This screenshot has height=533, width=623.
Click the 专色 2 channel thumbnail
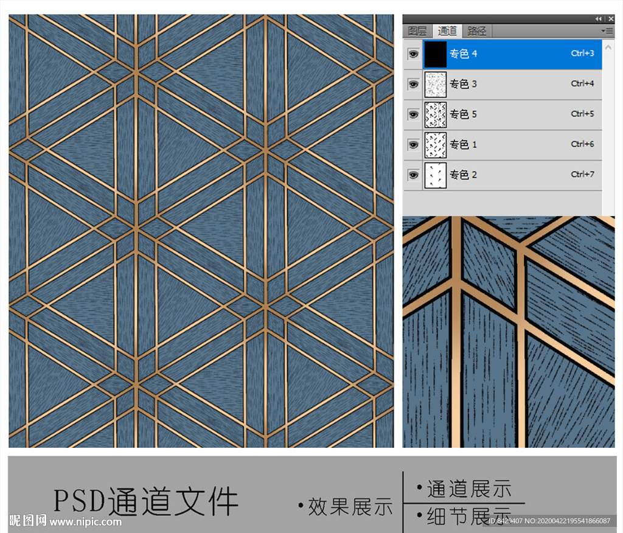[x=436, y=175]
